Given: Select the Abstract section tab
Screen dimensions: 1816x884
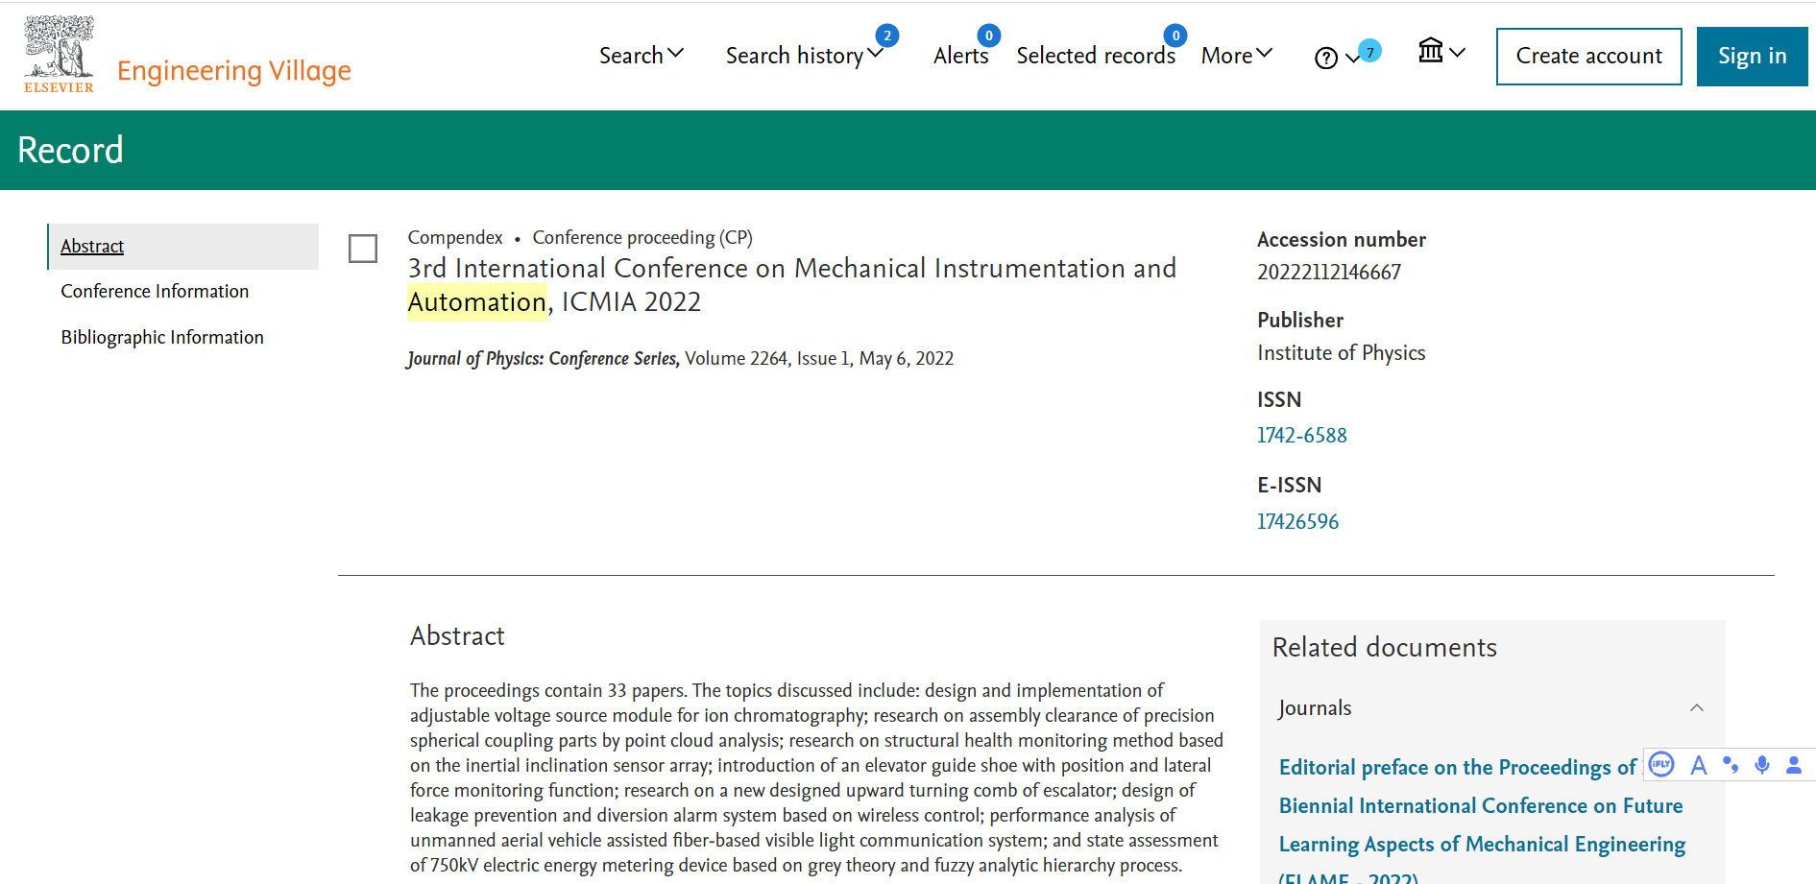Looking at the screenshot, I should 183,247.
